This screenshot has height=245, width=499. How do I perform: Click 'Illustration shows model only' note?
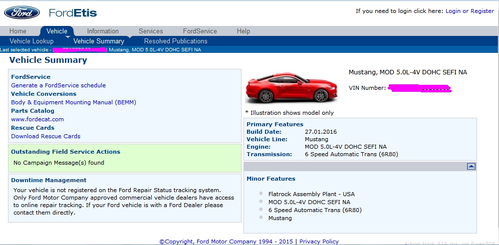point(289,113)
